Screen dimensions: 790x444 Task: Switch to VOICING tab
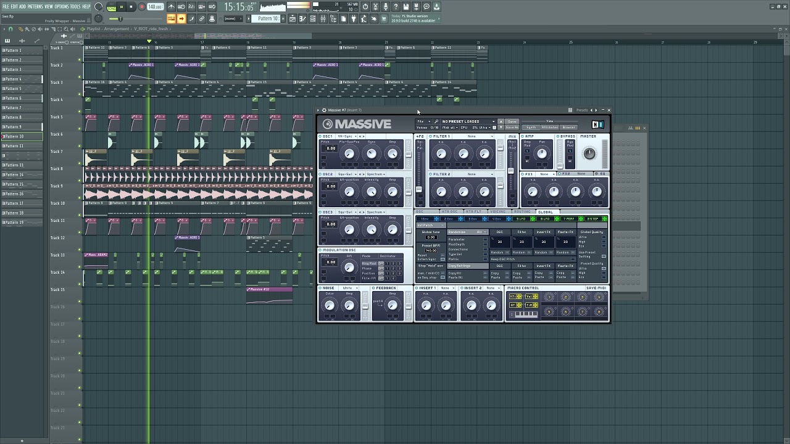[498, 212]
